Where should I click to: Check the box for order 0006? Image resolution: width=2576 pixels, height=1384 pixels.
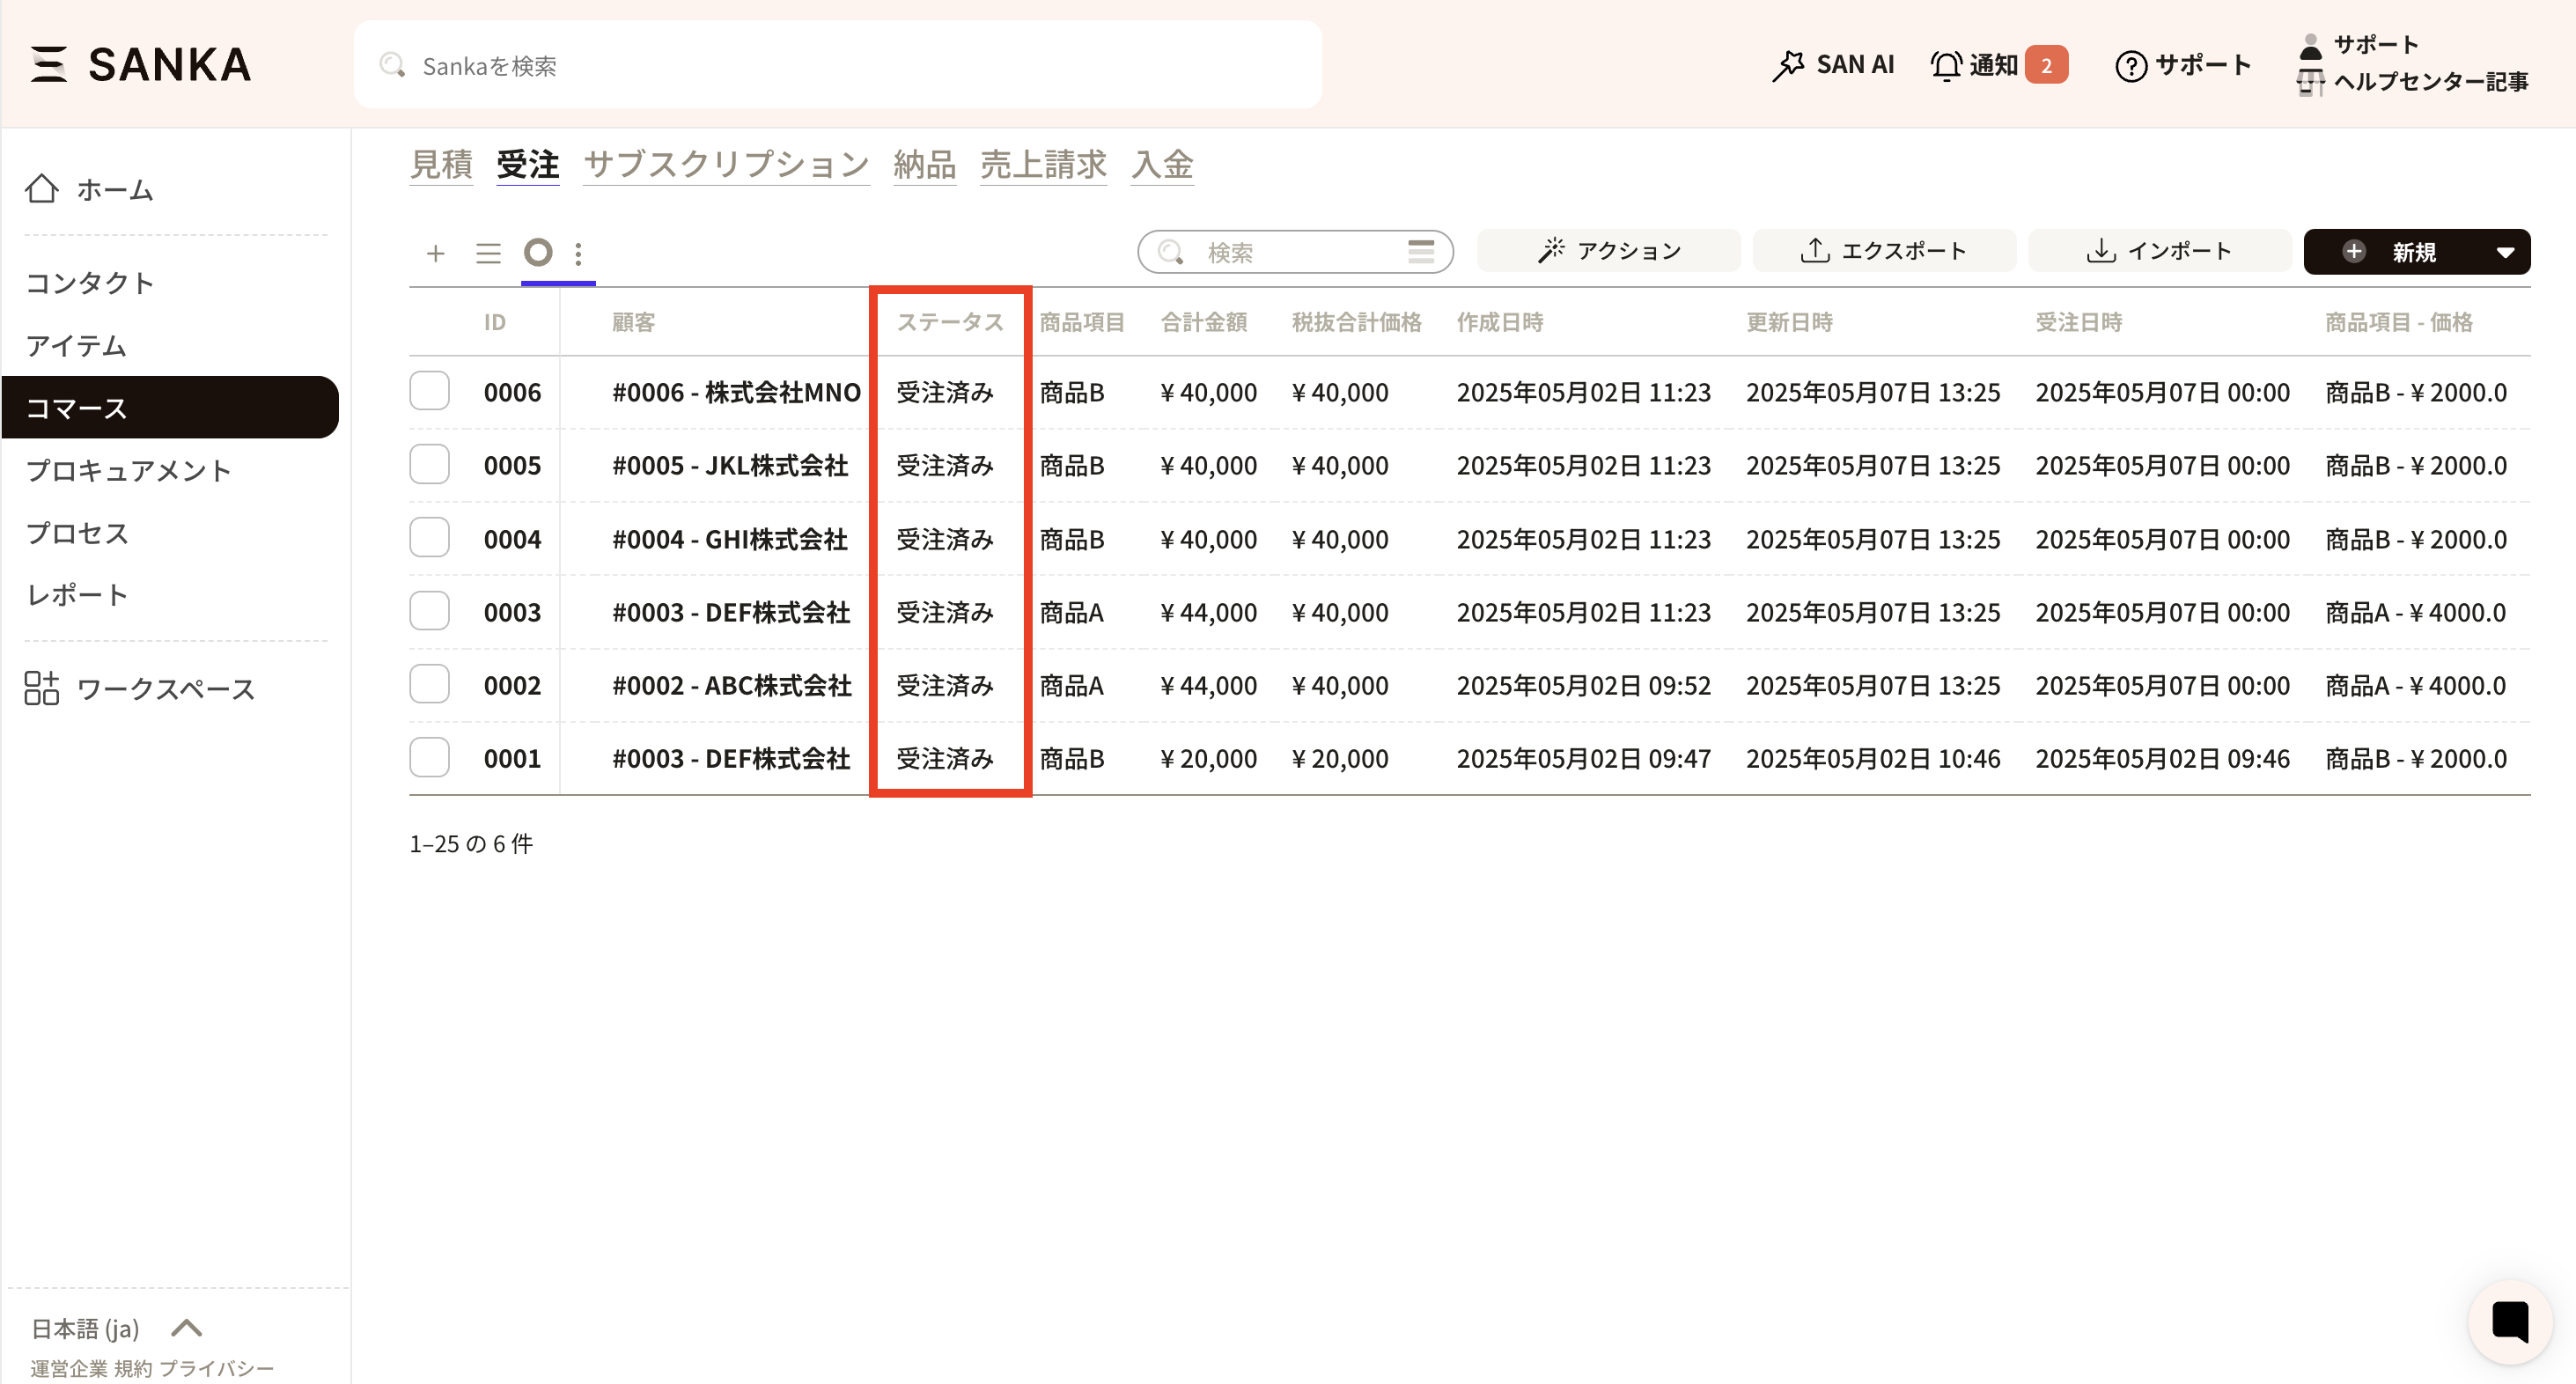(429, 391)
